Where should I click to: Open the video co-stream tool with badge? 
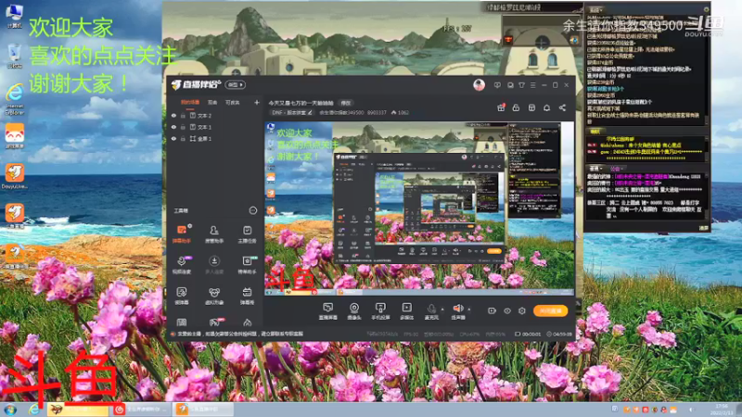pos(182,265)
